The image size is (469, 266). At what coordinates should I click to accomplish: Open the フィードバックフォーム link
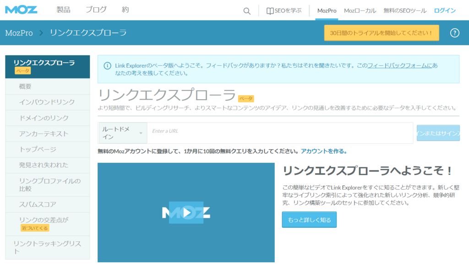click(x=399, y=65)
